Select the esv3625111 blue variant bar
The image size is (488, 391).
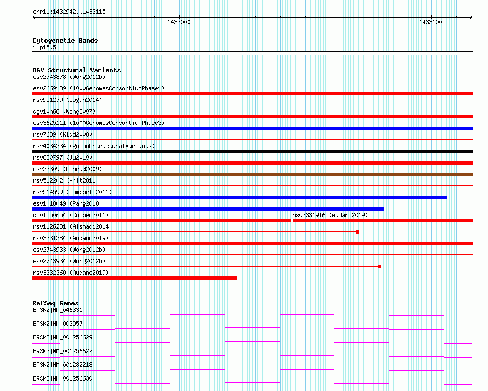[252, 128]
